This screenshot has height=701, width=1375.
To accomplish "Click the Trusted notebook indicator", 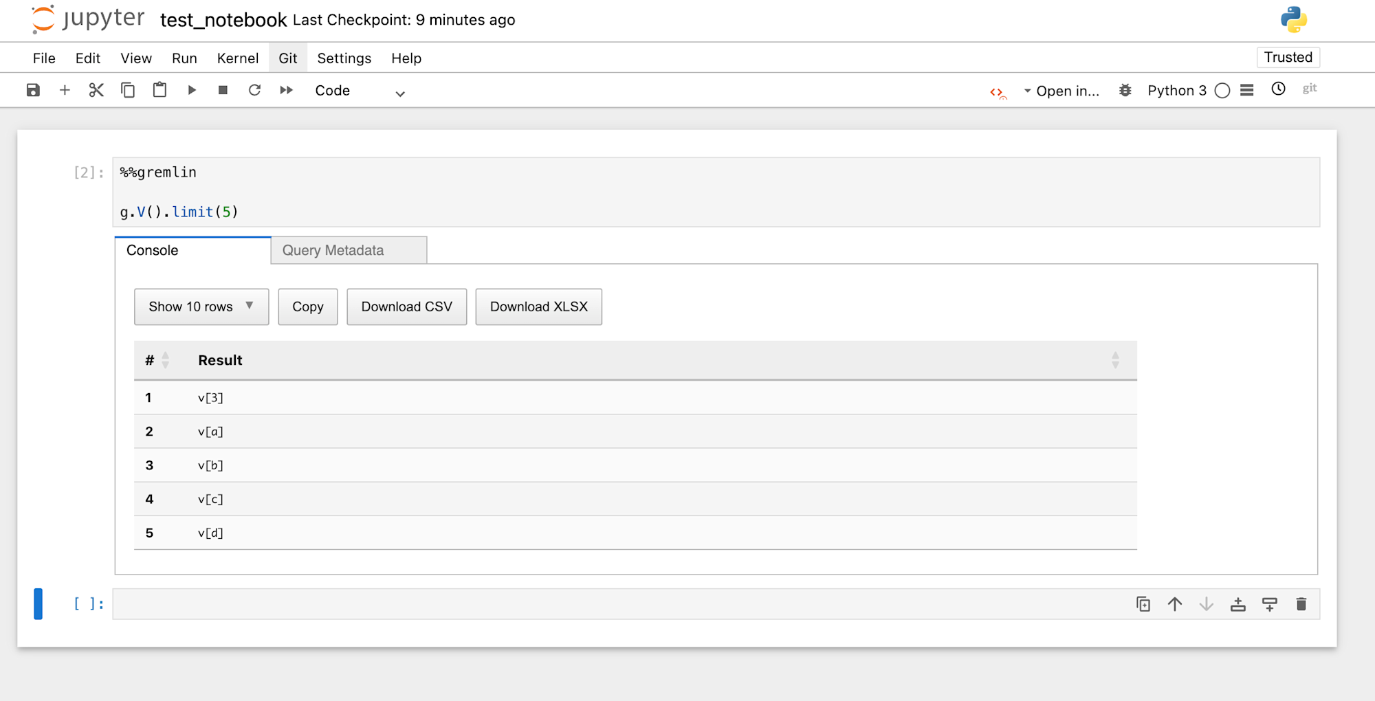I will tap(1288, 57).
